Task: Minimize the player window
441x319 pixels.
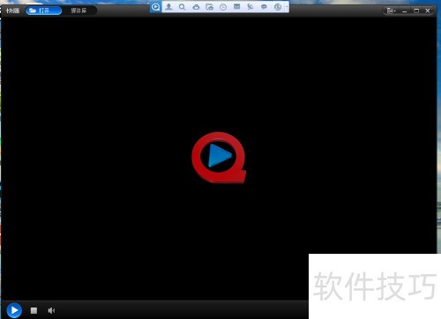Action: coord(405,11)
